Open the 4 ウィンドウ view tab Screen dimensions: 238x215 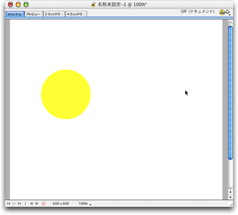tap(76, 14)
